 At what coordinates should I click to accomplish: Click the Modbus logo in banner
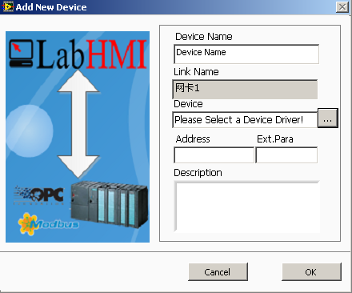49,223
